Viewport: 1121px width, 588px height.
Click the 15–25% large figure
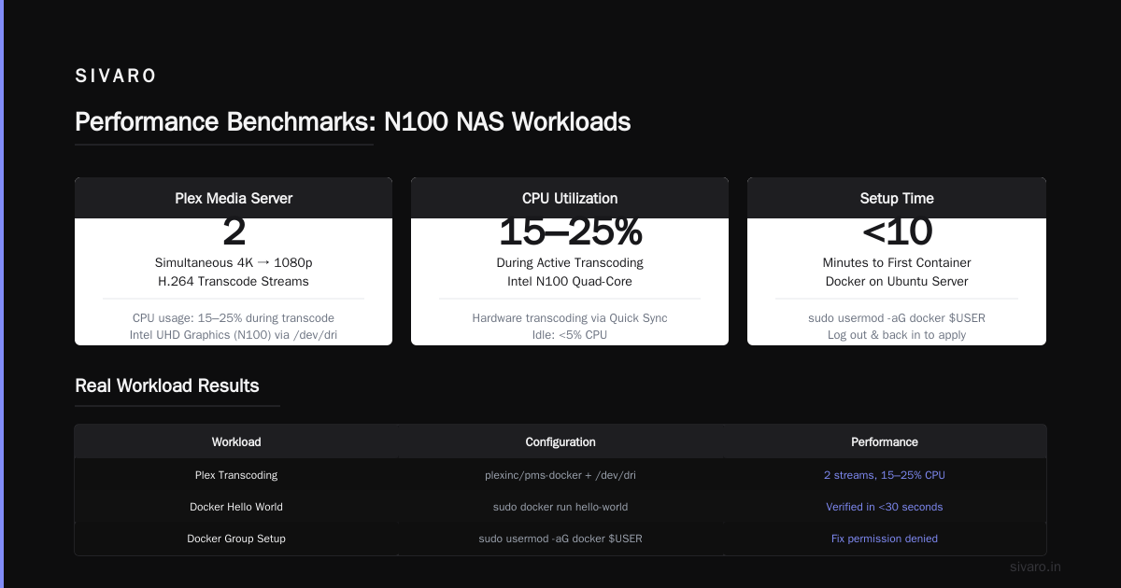tap(570, 232)
